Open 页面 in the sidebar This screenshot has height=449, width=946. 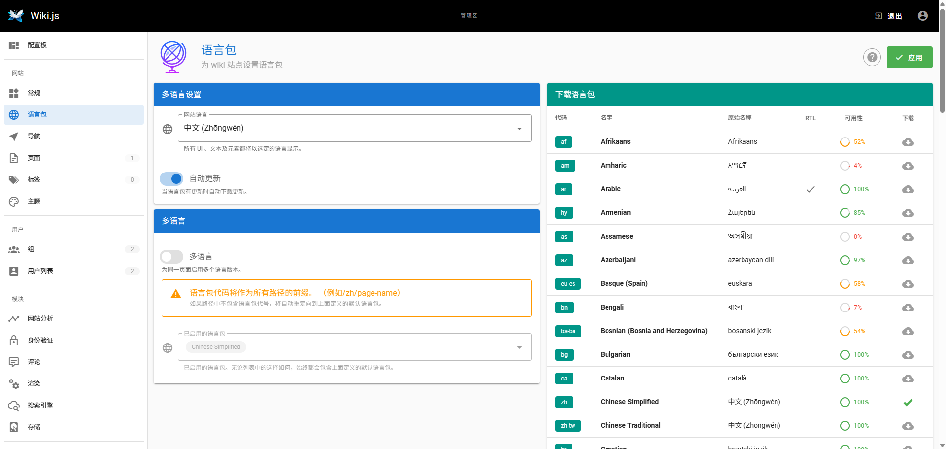(74, 158)
